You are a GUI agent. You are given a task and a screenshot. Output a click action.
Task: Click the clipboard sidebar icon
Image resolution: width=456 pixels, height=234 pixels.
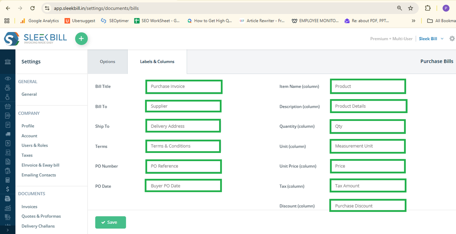7,171
